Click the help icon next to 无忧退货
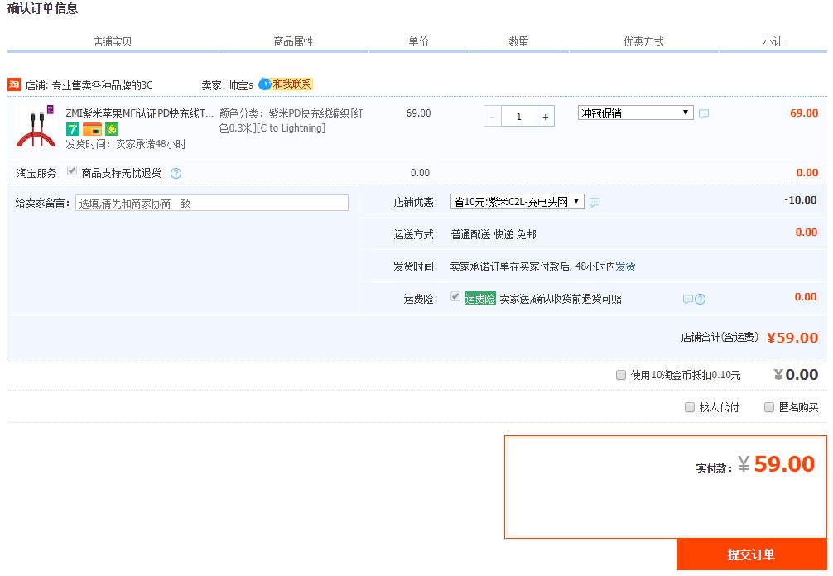The height and width of the screenshot is (576, 833). 176,174
